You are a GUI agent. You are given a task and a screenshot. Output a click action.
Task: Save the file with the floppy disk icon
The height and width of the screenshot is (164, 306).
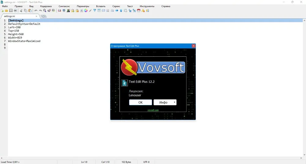(11, 10)
